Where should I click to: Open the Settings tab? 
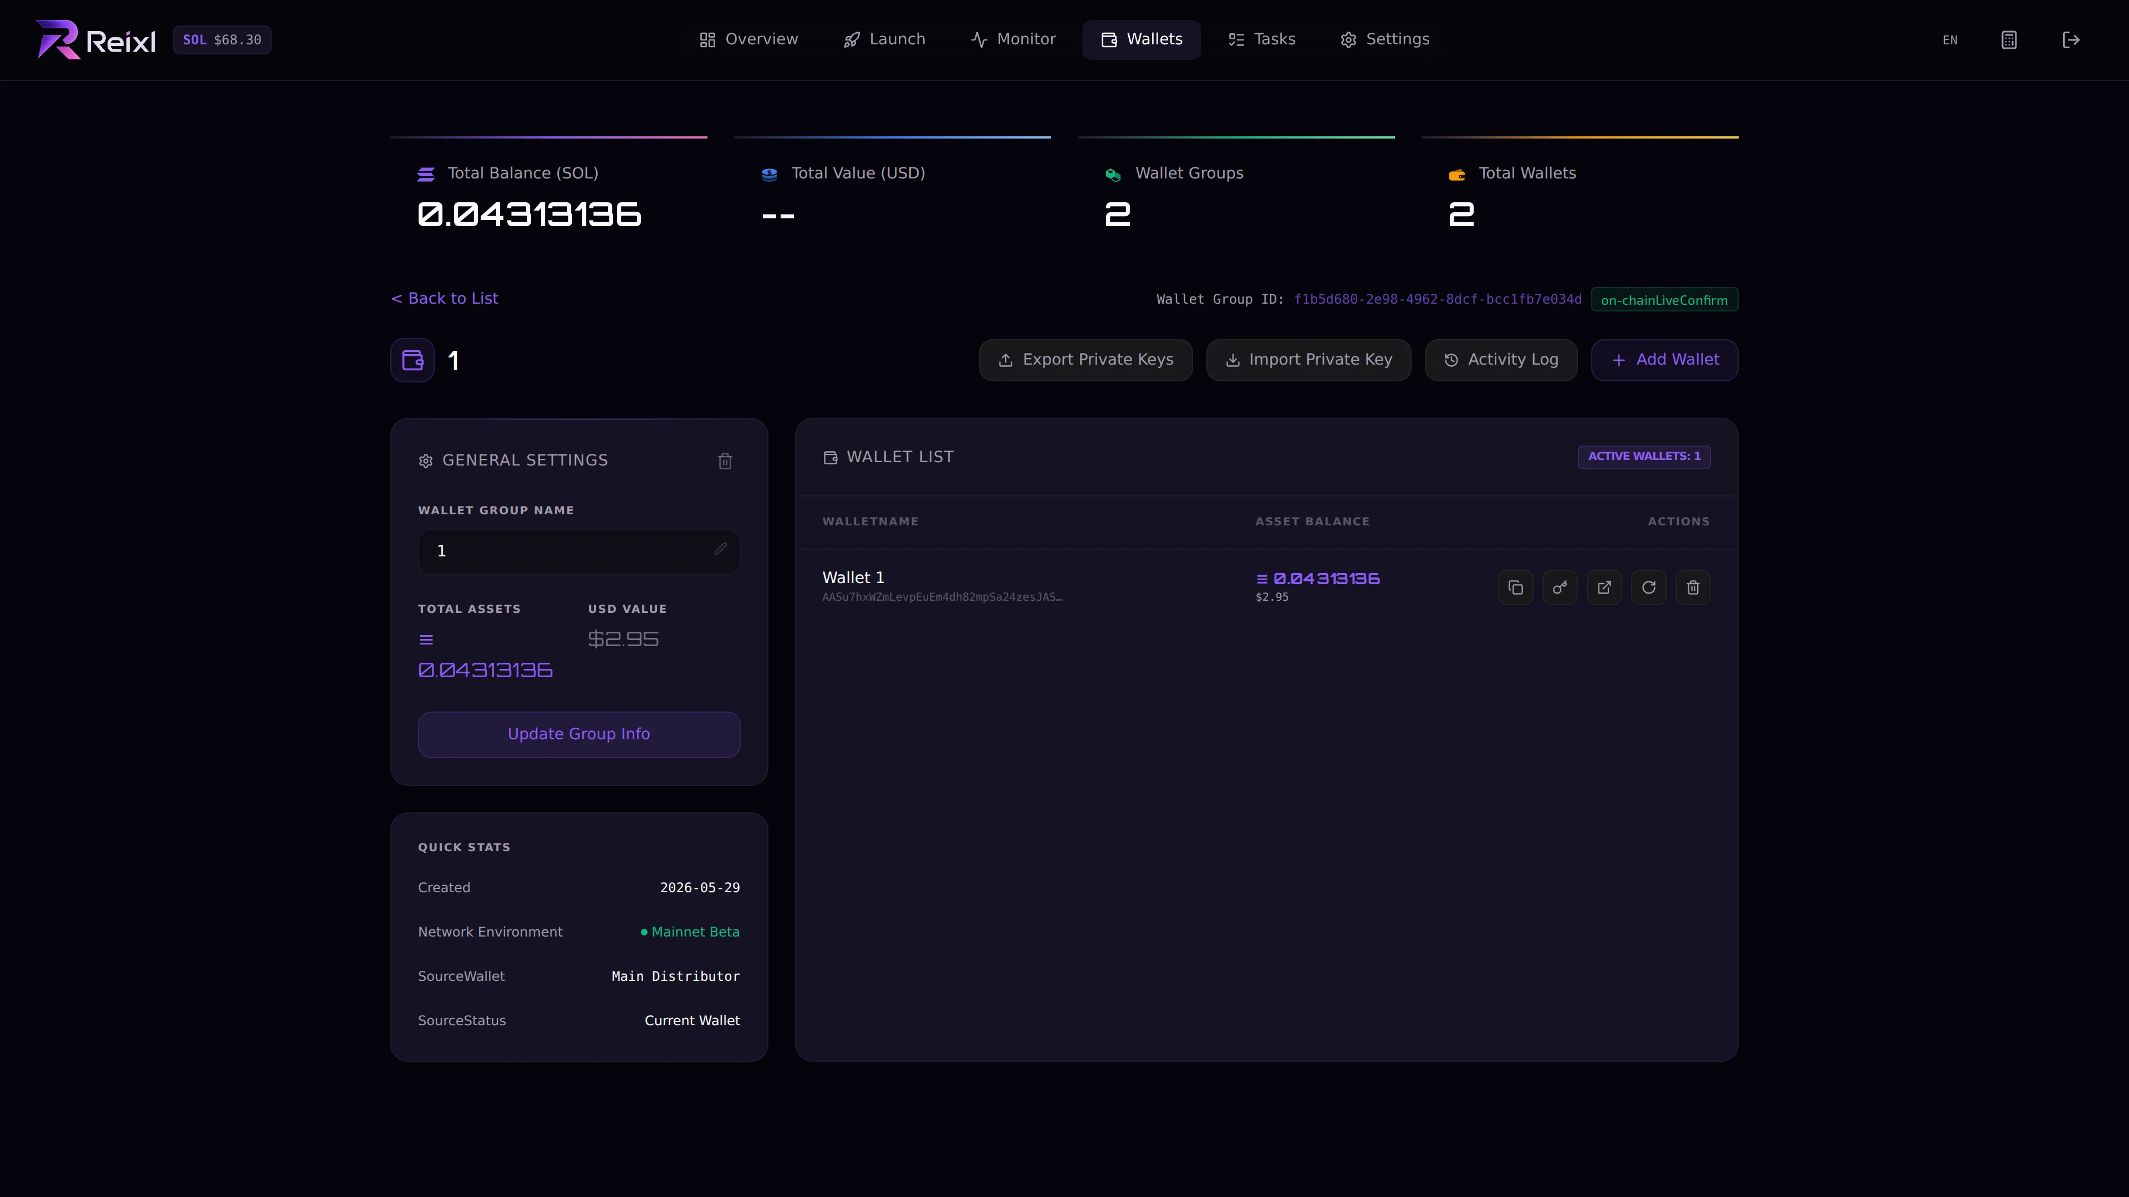[1384, 40]
